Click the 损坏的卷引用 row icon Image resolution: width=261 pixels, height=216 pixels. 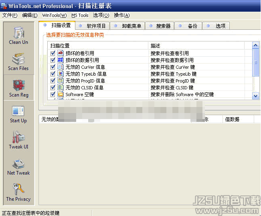coord(60,53)
